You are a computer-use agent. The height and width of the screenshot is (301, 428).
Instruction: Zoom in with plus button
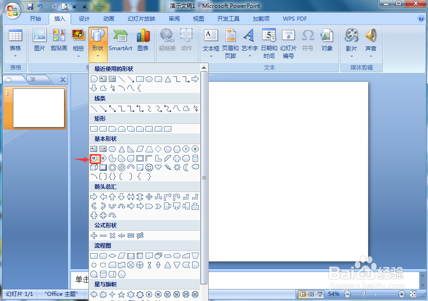coord(402,294)
